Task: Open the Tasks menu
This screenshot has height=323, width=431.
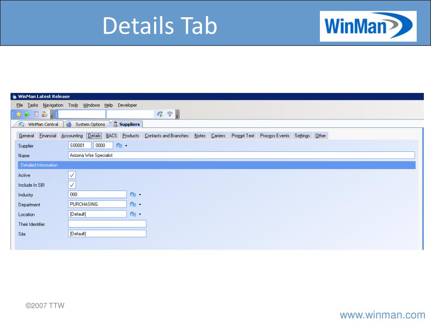Action: pos(33,105)
